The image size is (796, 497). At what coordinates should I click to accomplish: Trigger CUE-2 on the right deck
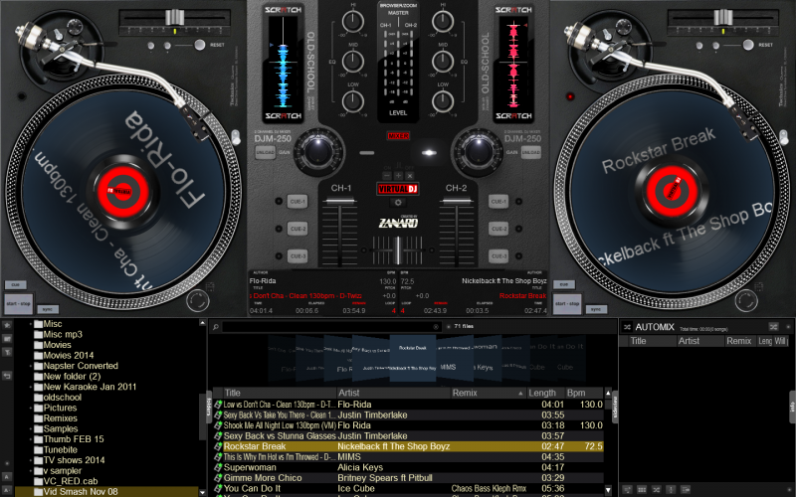498,229
